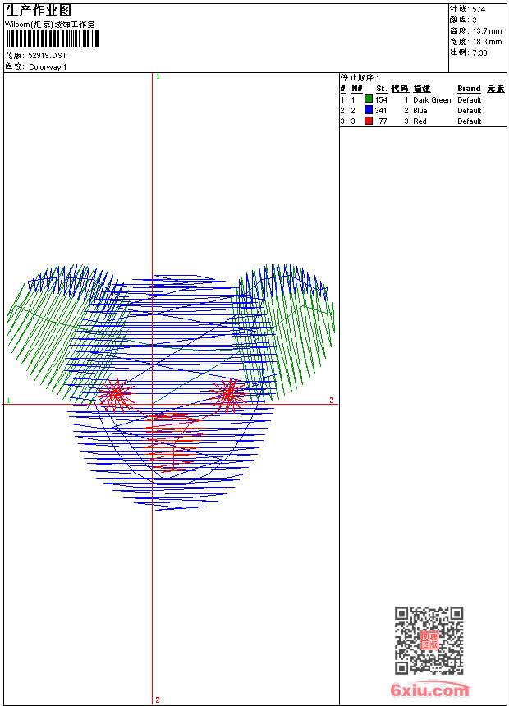Click the red mouth stitching in the design
Viewport: 509px width, 706px height.
(x=172, y=442)
